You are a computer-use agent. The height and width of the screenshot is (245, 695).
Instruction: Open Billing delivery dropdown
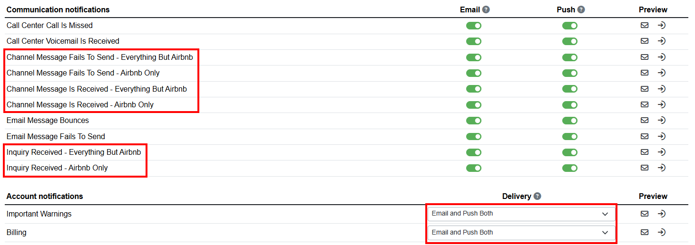[521, 233]
